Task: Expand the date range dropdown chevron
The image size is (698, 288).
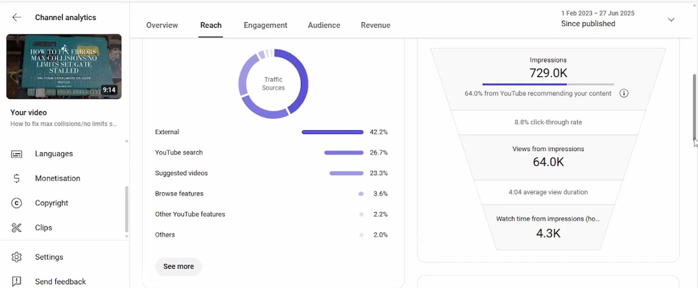Action: pos(671,20)
